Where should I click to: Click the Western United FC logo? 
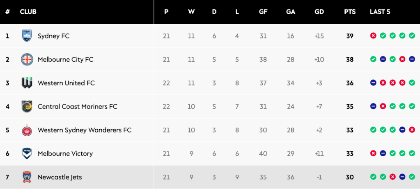[x=27, y=83]
